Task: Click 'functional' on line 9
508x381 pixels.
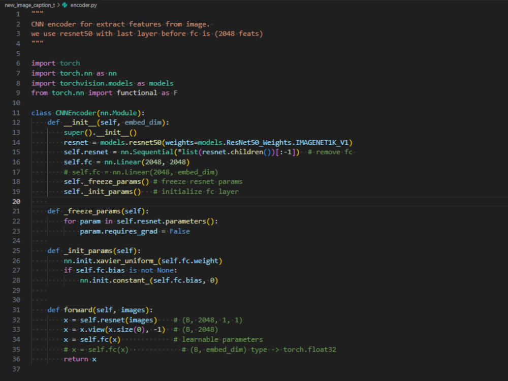Action: [137, 93]
